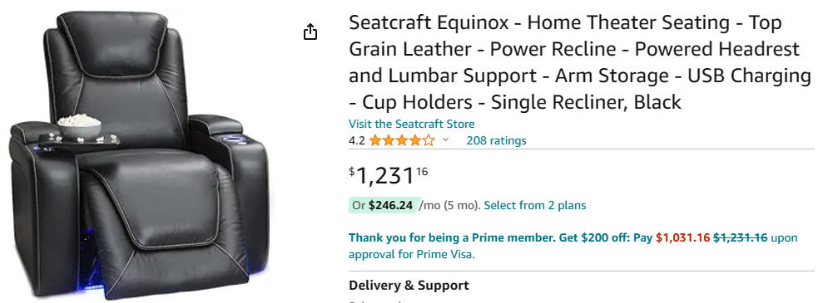
Task: Click the 4.2 rating score number
Action: (x=356, y=140)
